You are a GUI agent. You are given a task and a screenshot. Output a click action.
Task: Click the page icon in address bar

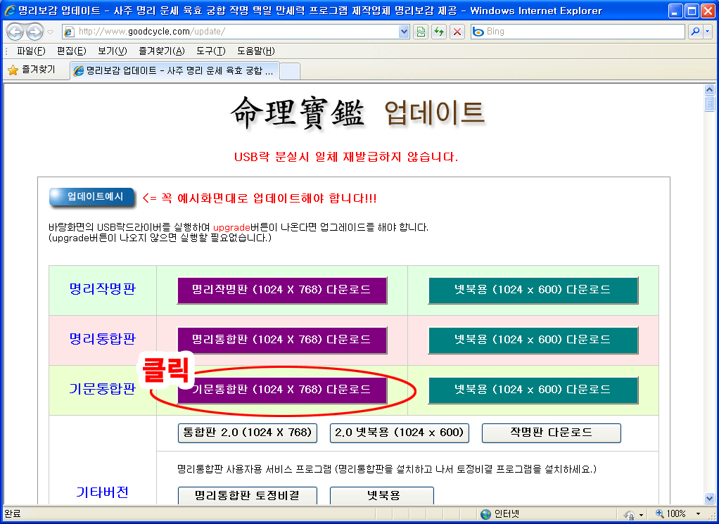[x=69, y=32]
